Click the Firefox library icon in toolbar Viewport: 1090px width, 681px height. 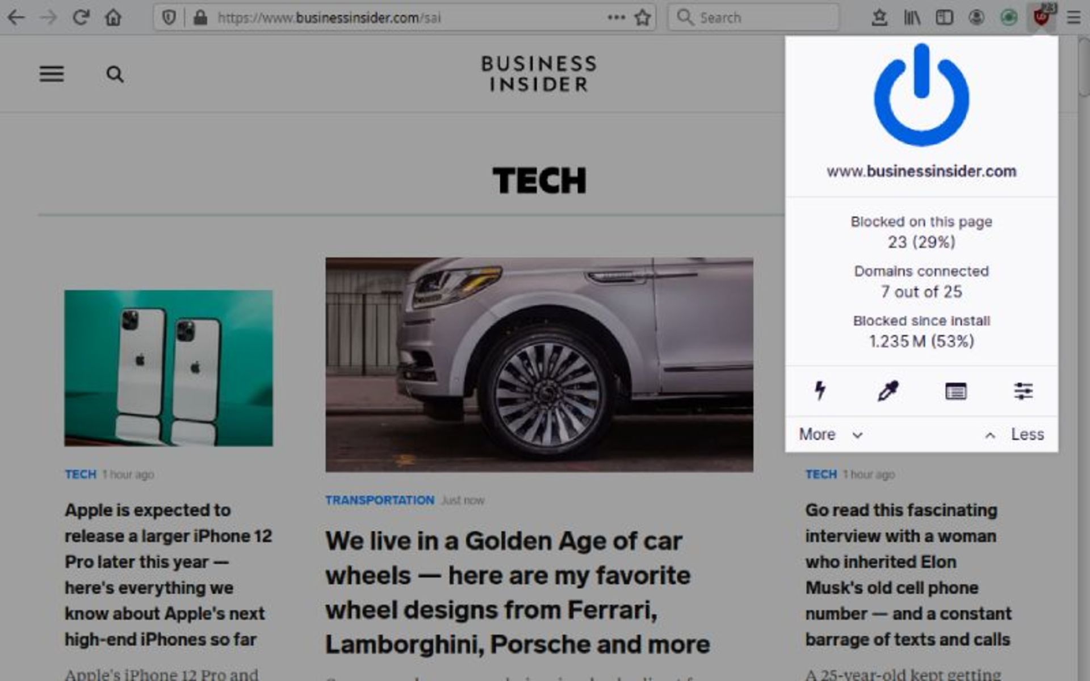[912, 17]
